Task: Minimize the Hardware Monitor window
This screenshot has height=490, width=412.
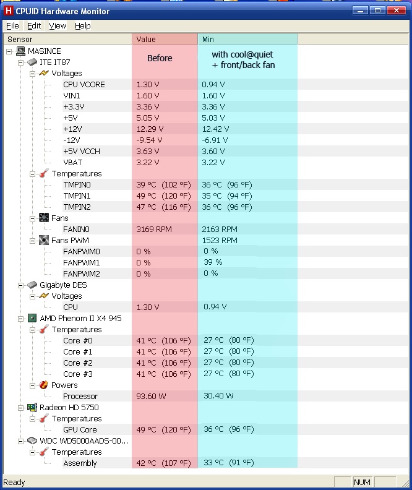Action: point(360,11)
